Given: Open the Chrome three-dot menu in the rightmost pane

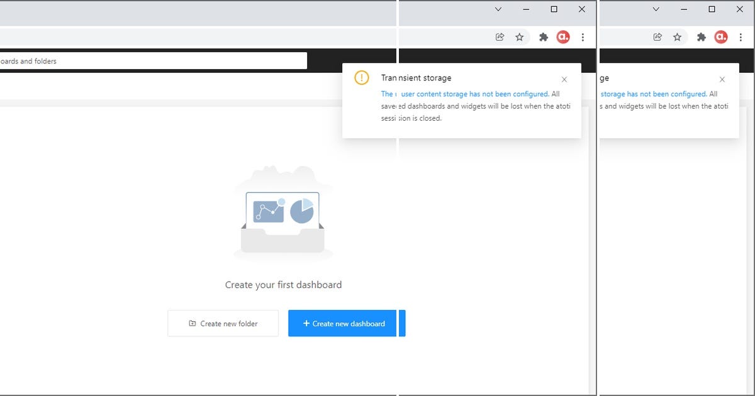Looking at the screenshot, I should point(741,37).
